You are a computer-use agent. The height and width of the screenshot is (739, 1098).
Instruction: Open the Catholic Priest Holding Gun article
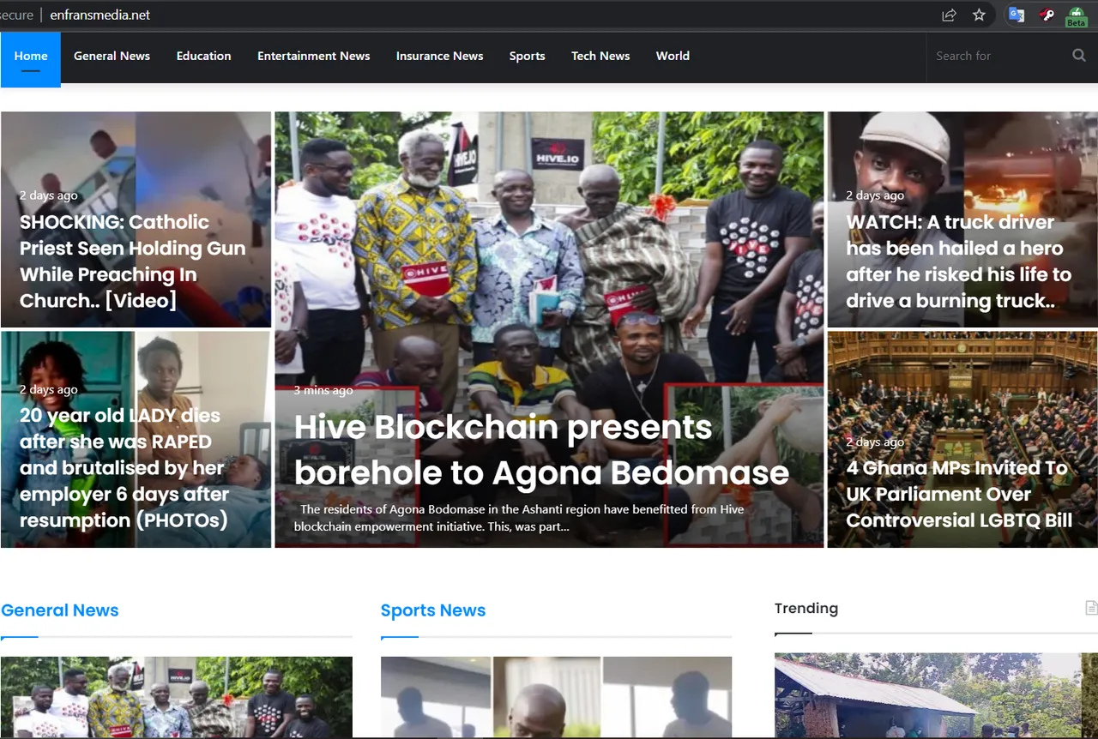click(x=132, y=261)
